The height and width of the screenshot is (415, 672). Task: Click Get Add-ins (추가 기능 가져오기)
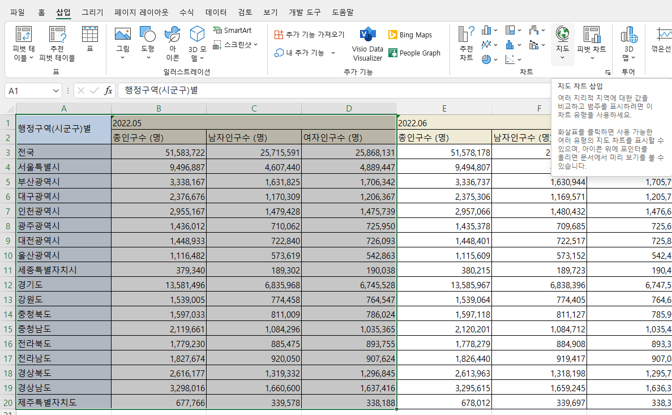click(310, 35)
